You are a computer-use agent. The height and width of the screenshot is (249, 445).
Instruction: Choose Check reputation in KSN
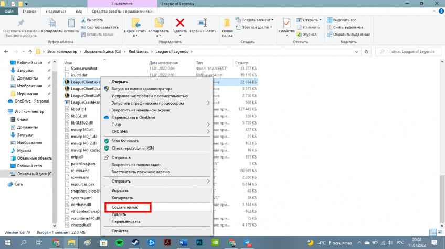click(157, 148)
